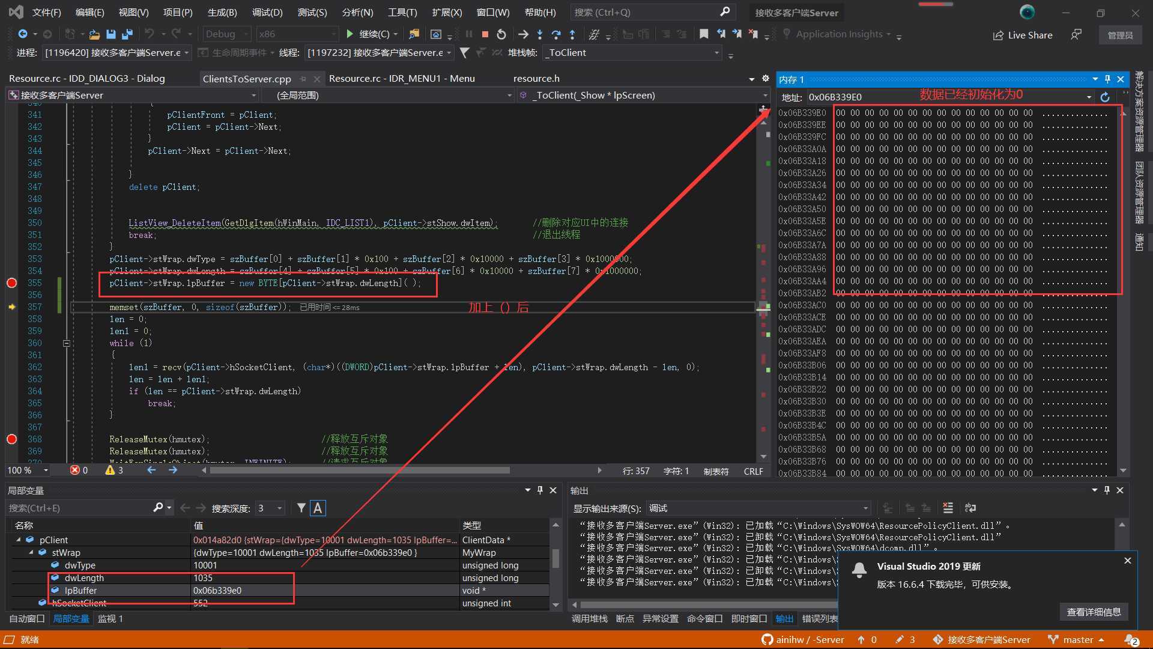Step out of the current function

pyautogui.click(x=572, y=34)
